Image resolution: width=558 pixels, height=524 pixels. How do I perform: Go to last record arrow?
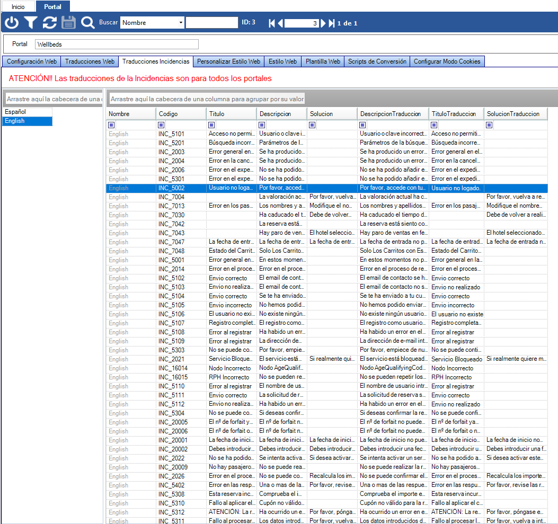tap(331, 23)
